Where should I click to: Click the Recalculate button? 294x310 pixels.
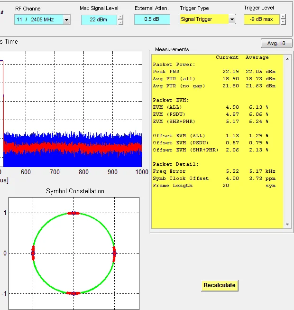click(219, 285)
